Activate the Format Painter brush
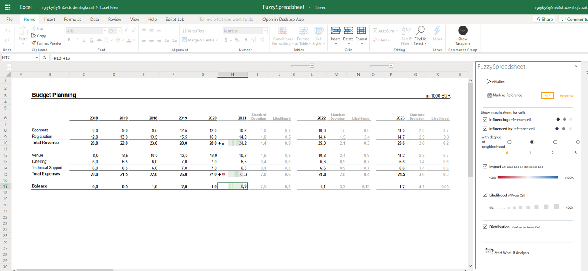 point(34,43)
